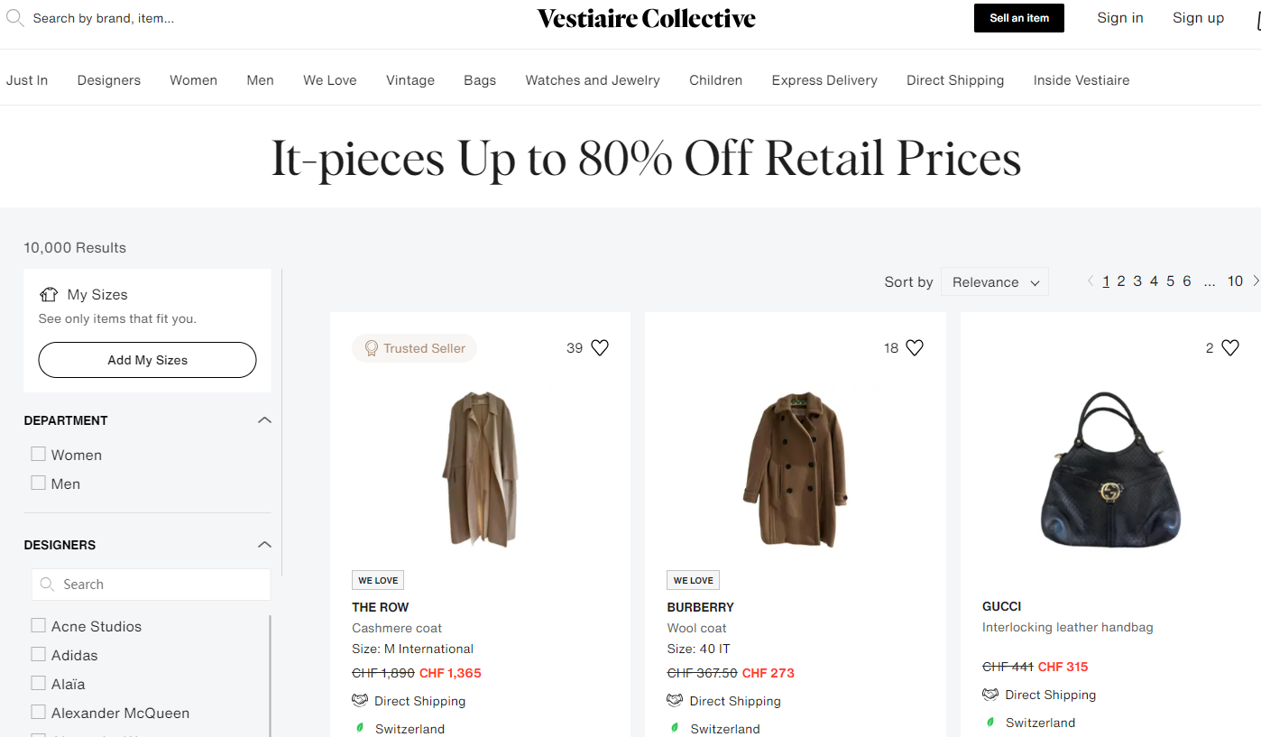
Task: Click the Add My Sizes button
Action: pos(147,360)
